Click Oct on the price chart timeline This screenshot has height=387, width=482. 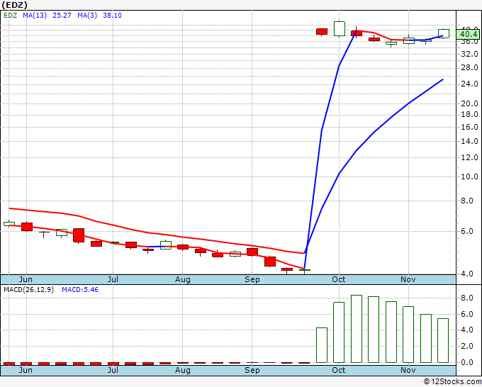(338, 279)
